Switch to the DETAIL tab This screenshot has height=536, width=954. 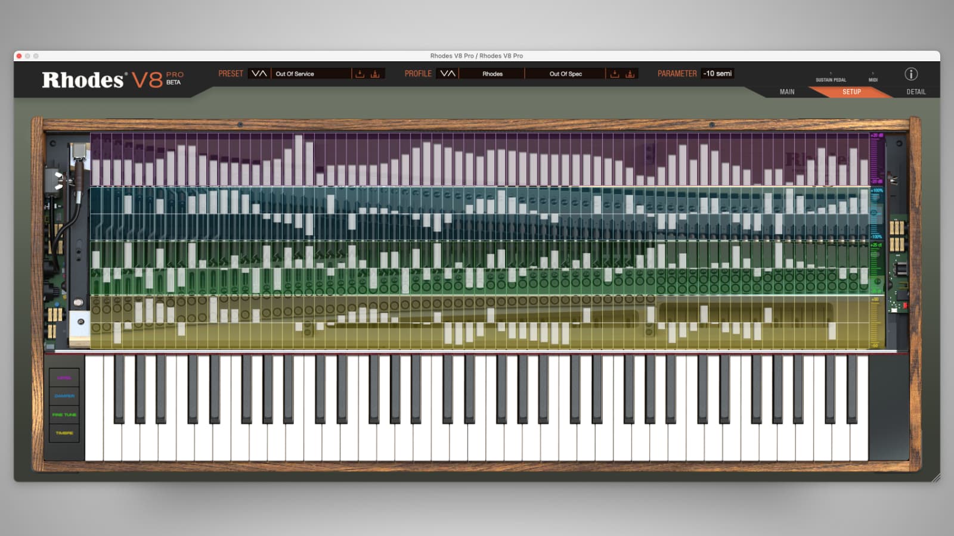click(915, 92)
